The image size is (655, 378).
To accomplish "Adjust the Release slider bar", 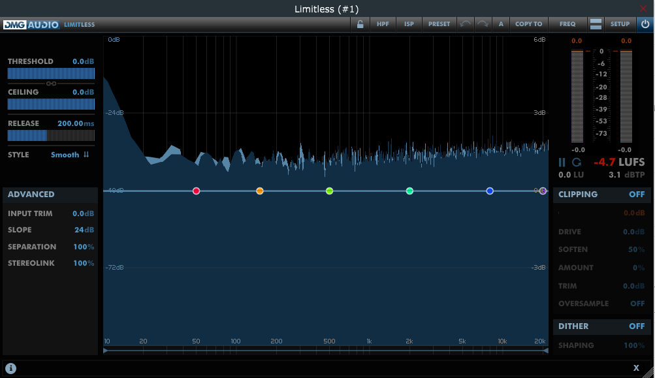I will [52, 135].
